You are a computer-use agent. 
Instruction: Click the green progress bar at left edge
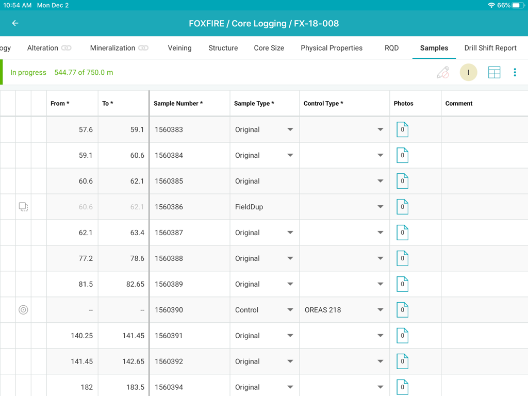click(2, 72)
